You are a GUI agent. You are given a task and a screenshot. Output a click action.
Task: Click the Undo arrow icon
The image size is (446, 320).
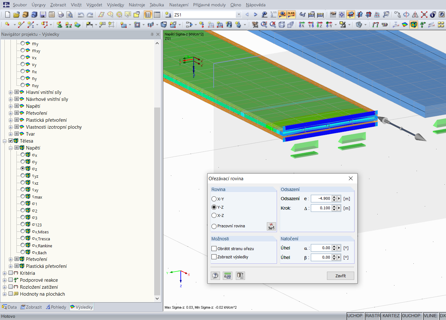81,15
